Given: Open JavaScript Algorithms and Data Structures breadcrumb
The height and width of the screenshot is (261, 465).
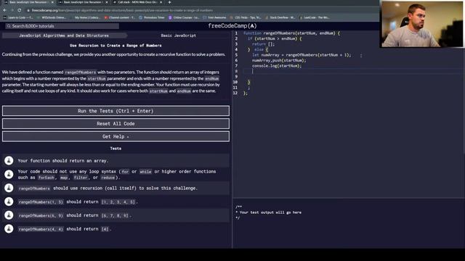Looking at the screenshot, I should tap(64, 36).
